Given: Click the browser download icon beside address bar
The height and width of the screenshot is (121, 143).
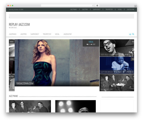Looking at the screenshot, I should coord(97,6).
